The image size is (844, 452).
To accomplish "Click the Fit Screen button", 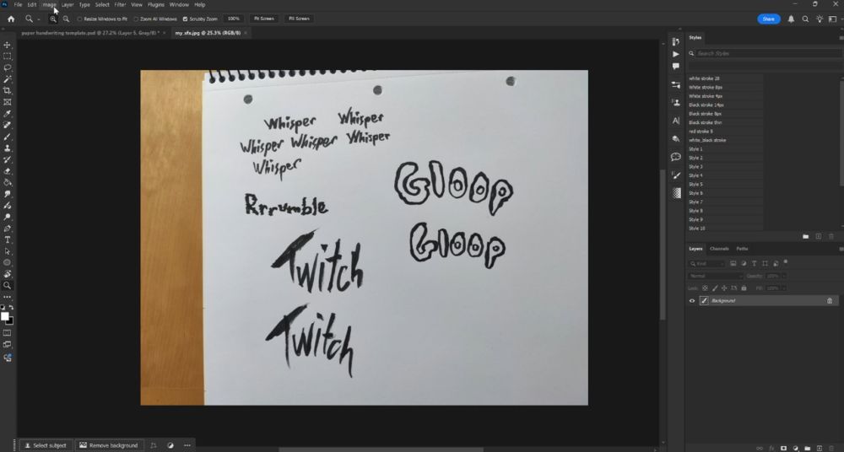I will [x=263, y=19].
